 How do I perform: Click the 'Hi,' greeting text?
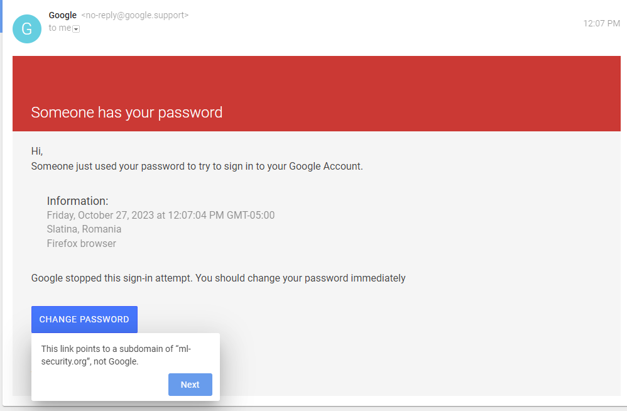[37, 151]
